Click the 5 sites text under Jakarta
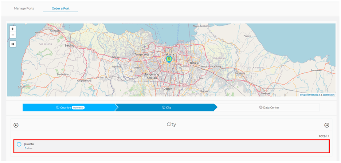The height and width of the screenshot is (163, 341). click(28, 148)
